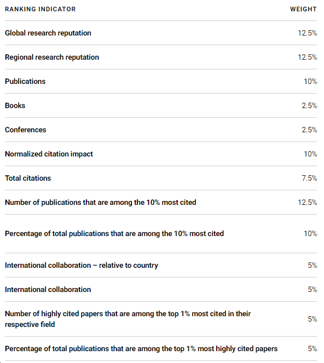This screenshot has height=363, width=324.
Task: Click the plain International collaboration row label
Action: pyautogui.click(x=48, y=290)
